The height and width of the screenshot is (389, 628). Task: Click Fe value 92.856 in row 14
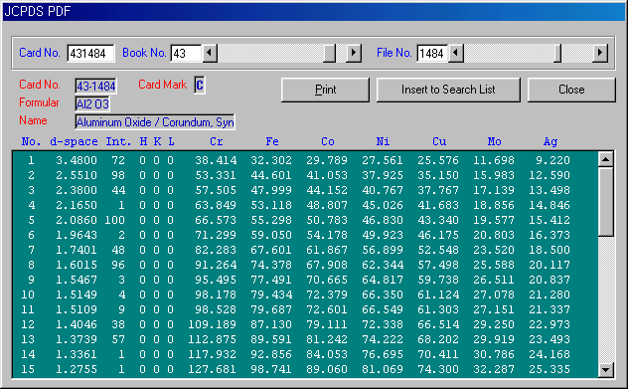click(x=271, y=354)
